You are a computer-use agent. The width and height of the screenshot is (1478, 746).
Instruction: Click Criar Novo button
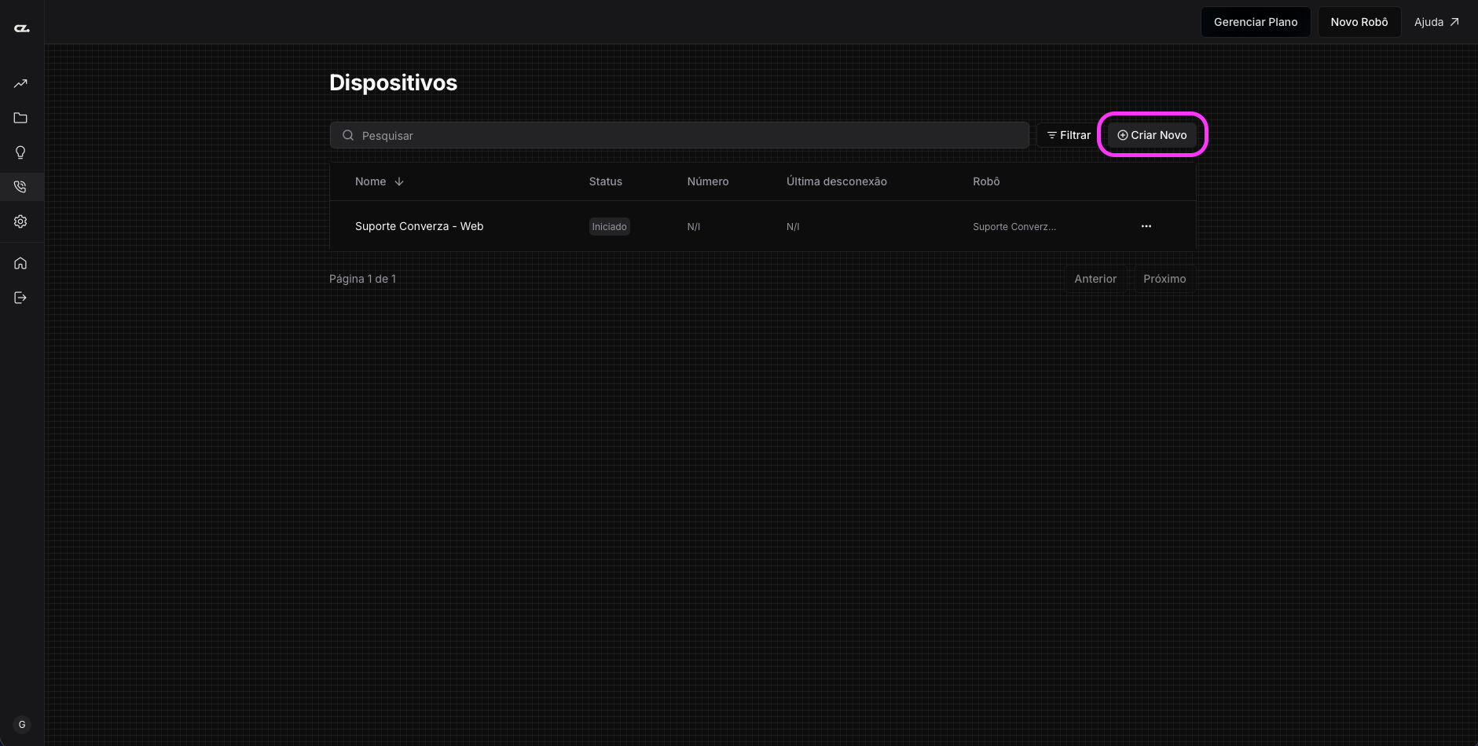[x=1152, y=135]
